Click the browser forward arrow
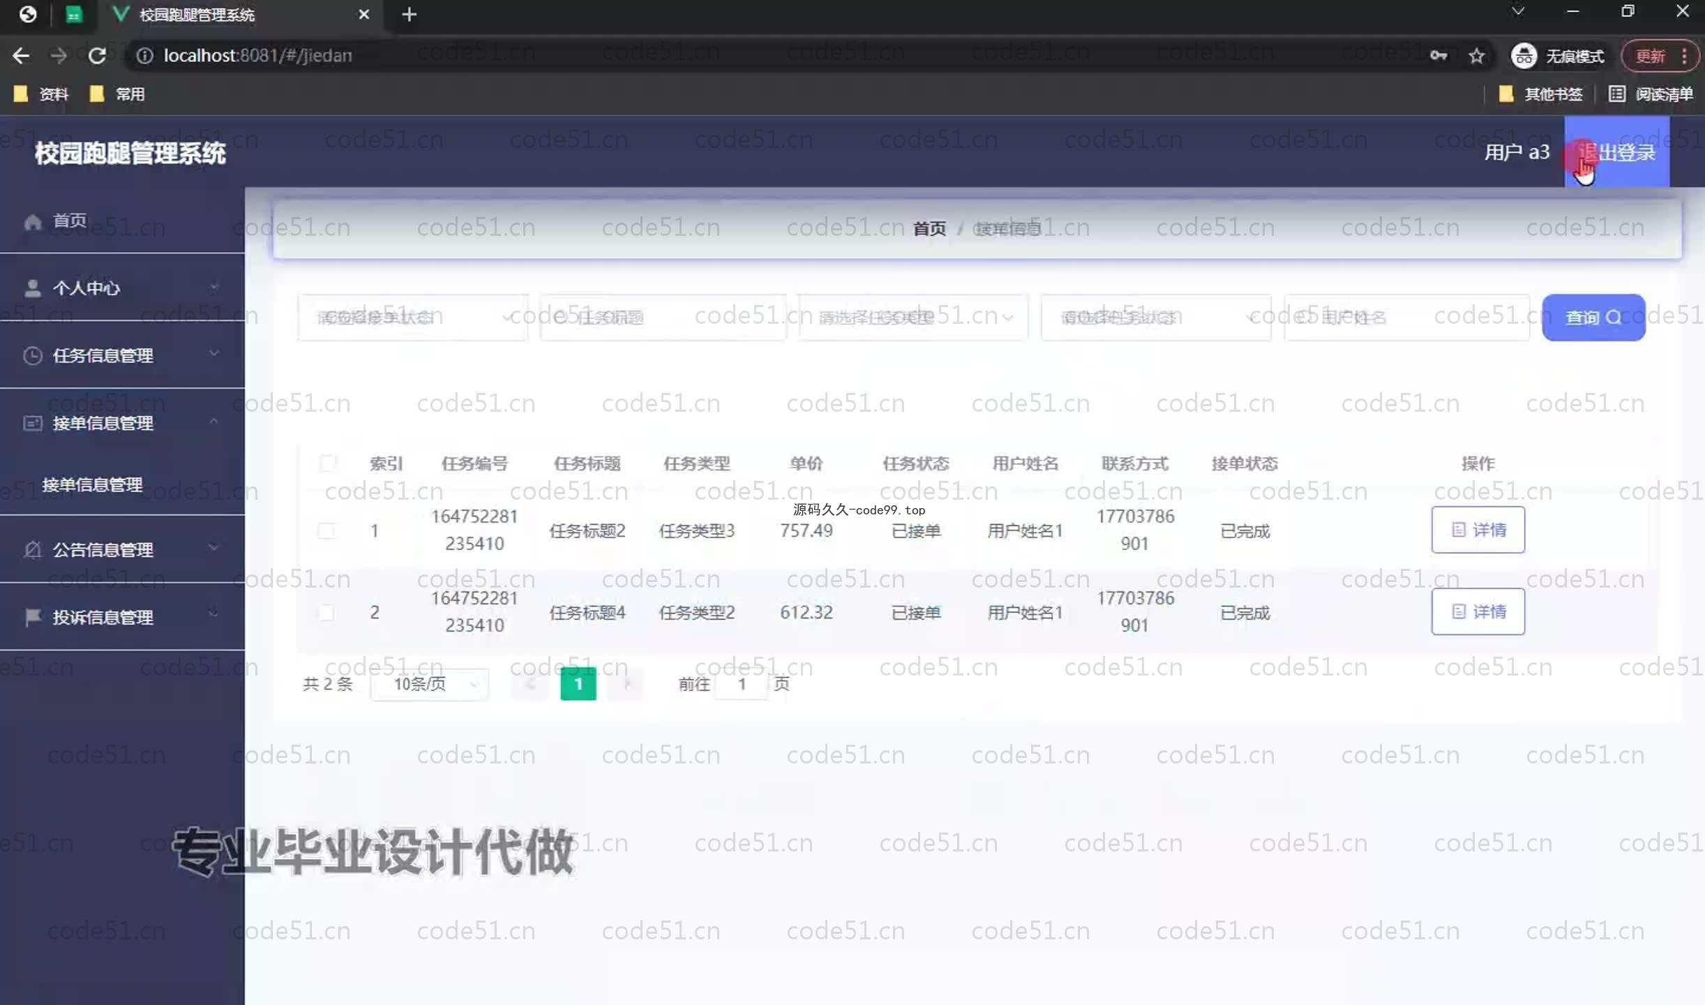This screenshot has width=1705, height=1005. [59, 56]
